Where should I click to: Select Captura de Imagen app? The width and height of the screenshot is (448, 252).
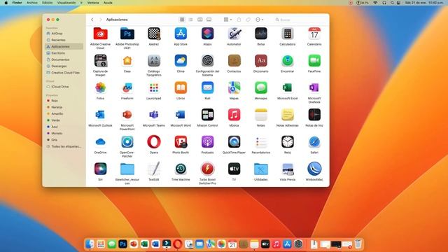[100, 61]
